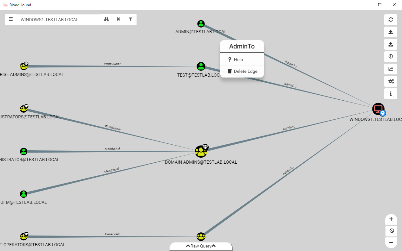Viewport: 402px width, 251px height.
Task: Click AdminTo label on Domain Admins edge
Action: point(289,128)
